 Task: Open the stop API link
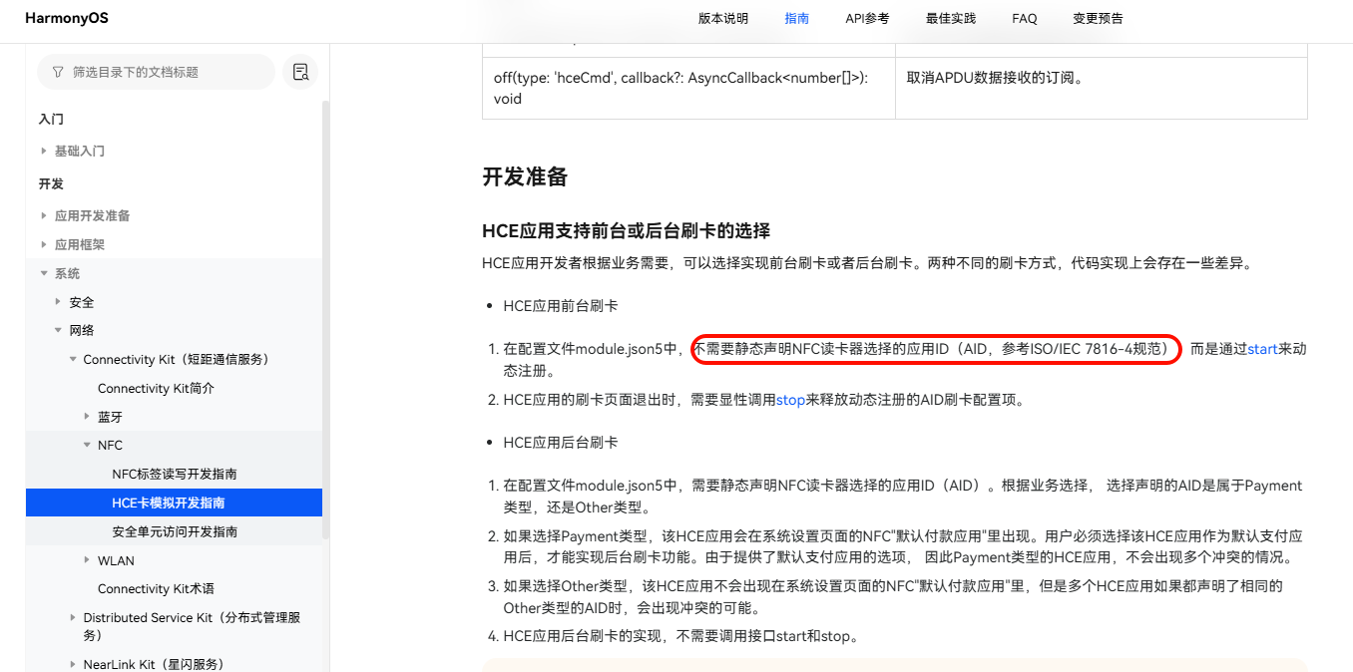790,400
